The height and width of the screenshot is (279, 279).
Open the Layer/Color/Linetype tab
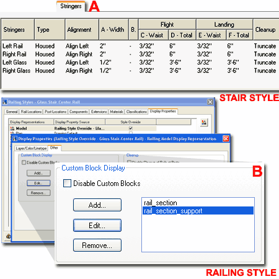[x=31, y=148]
